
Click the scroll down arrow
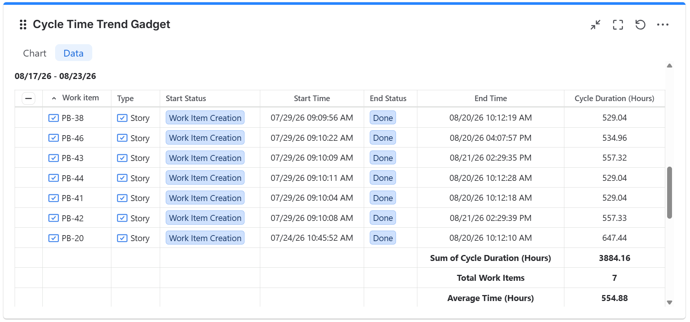pyautogui.click(x=669, y=303)
